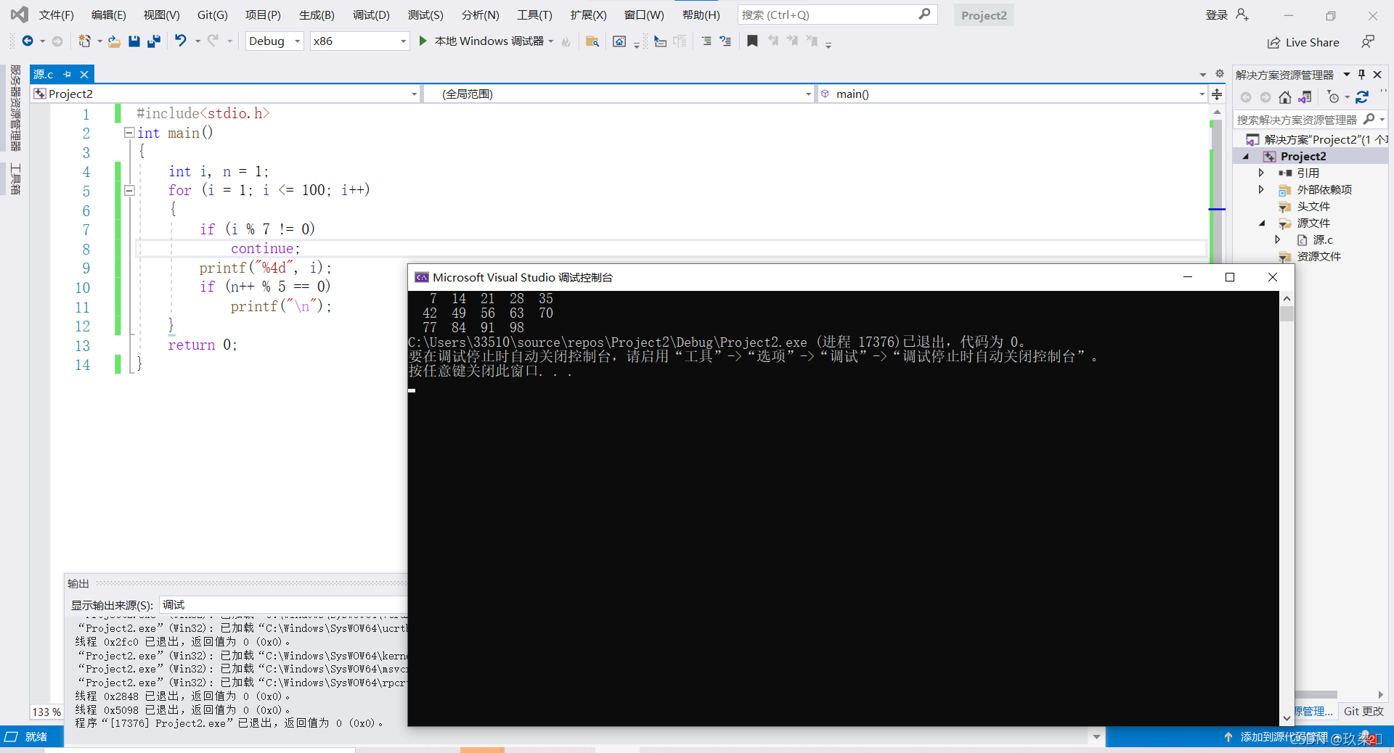Undo the last edit
Viewport: 1394px width, 753px height.
click(x=181, y=41)
